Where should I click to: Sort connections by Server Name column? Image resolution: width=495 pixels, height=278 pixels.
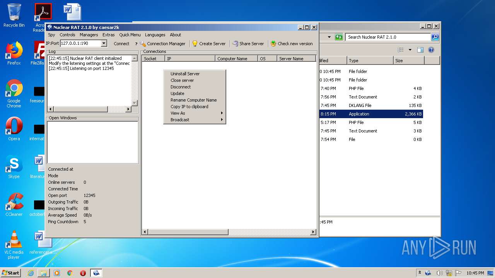click(296, 59)
